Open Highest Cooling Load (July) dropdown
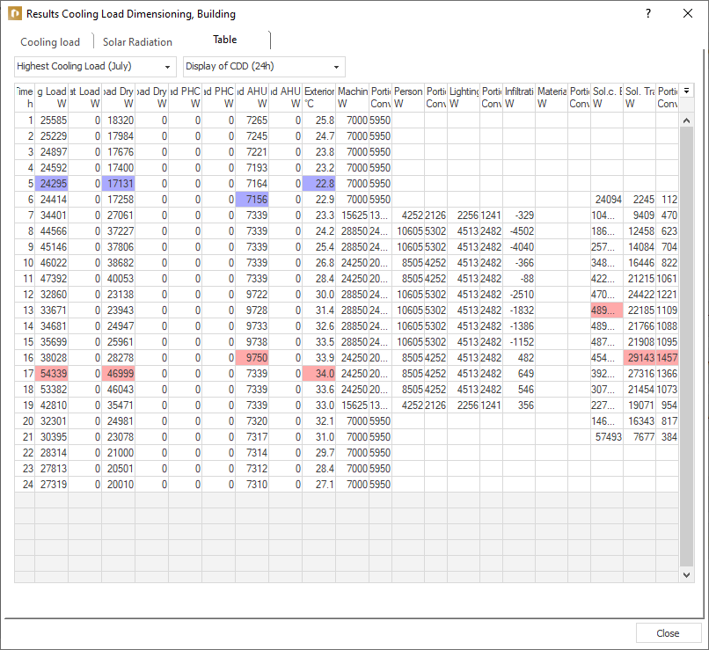 pyautogui.click(x=95, y=67)
